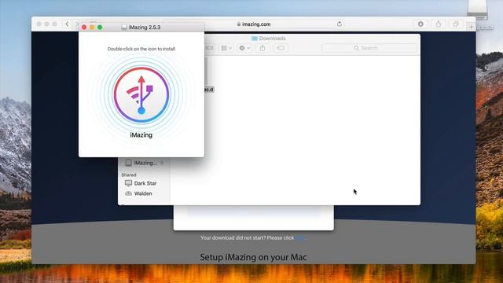Click the Finder edit tags button
503x283 pixels.
pyautogui.click(x=281, y=48)
